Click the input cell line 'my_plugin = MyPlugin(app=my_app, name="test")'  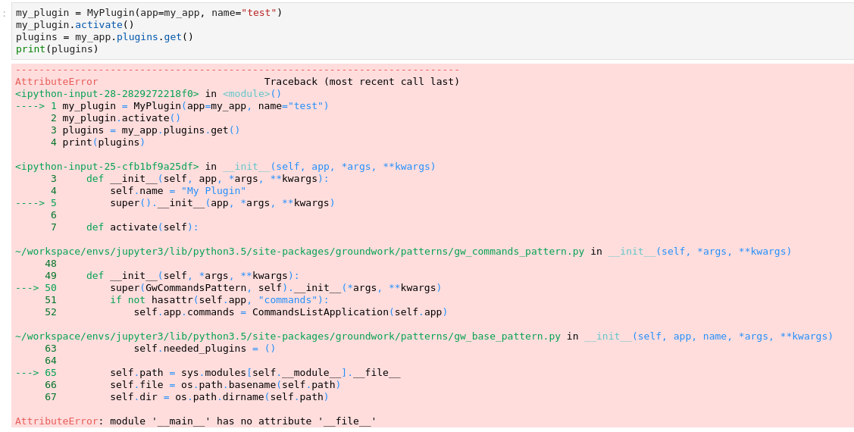pyautogui.click(x=149, y=13)
